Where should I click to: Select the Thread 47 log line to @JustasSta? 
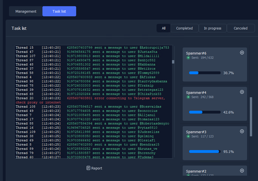tap(87, 52)
